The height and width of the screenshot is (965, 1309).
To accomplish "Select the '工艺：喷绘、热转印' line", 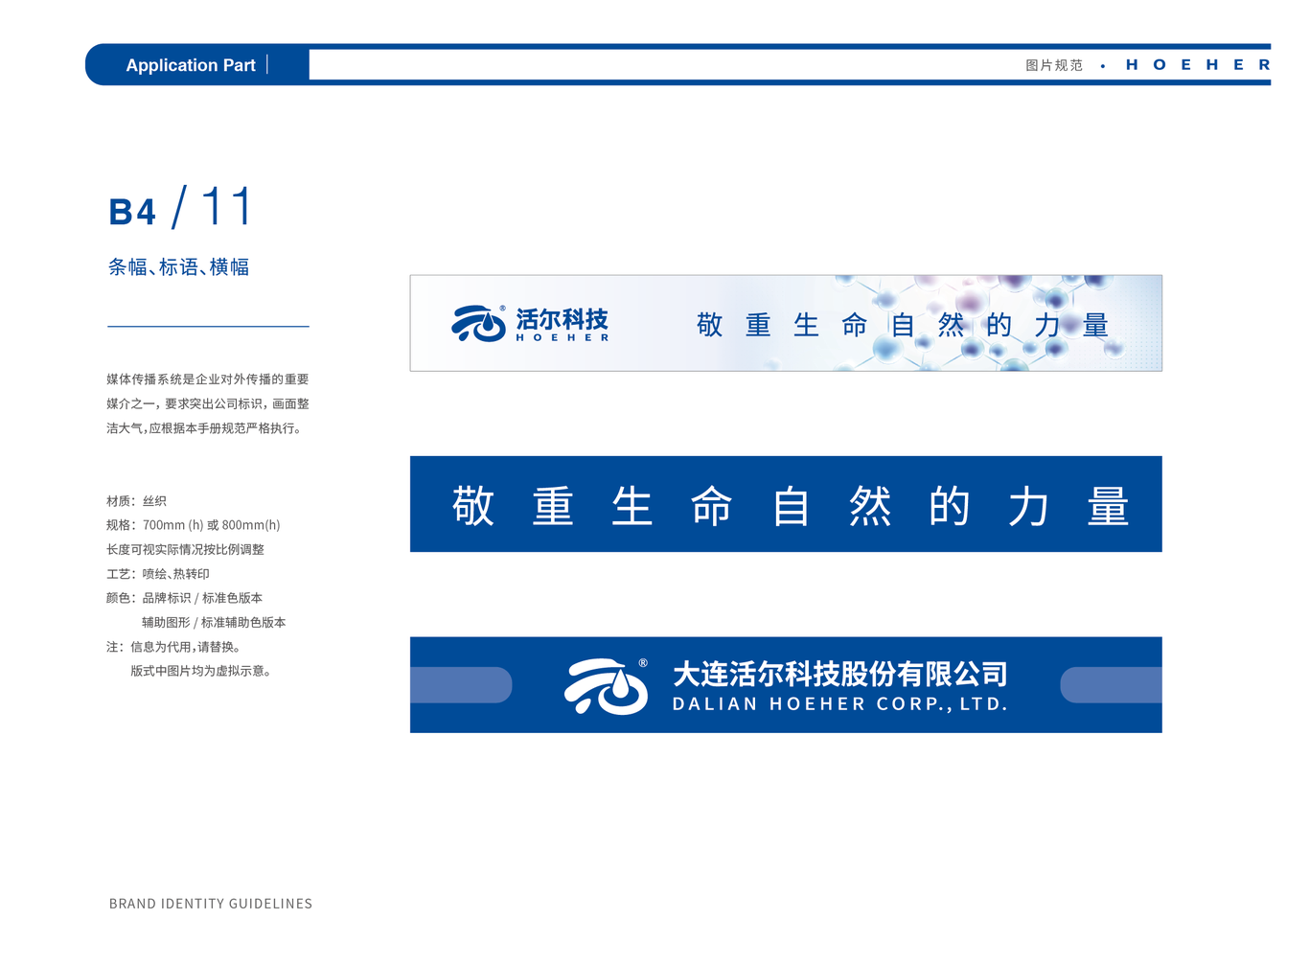I will pyautogui.click(x=158, y=574).
